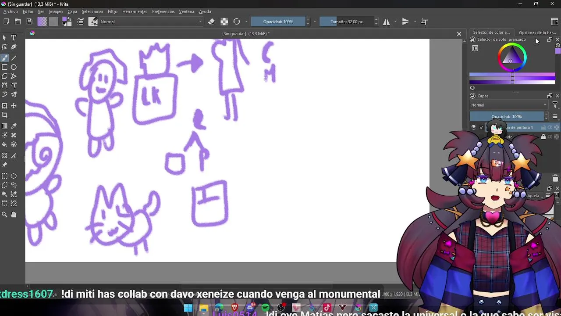Reload the brush preset
This screenshot has height=316, width=561.
(237, 22)
